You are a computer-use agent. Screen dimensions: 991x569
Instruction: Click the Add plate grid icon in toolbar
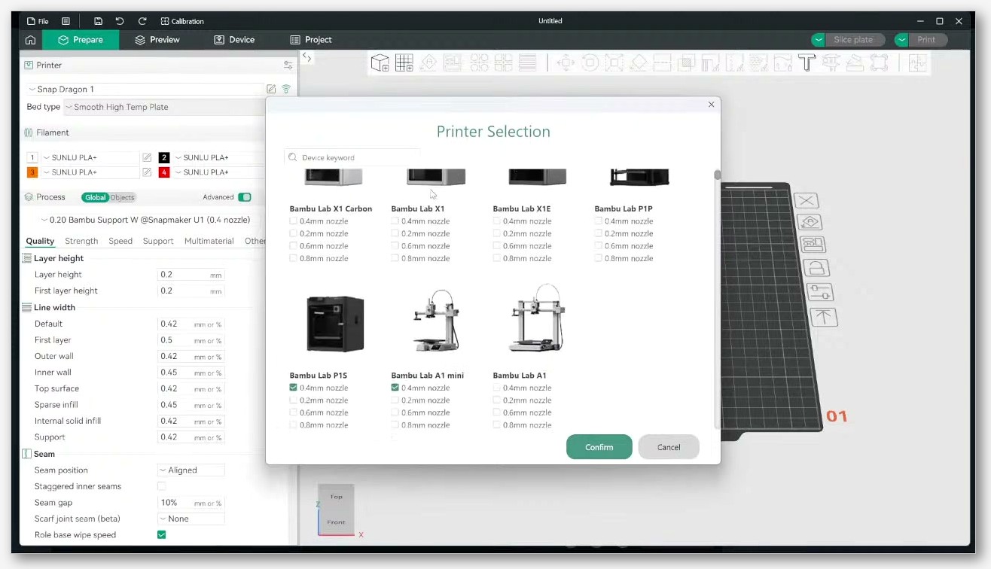[x=404, y=62]
